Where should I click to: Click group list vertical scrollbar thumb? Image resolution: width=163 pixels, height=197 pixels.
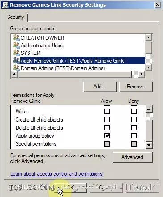(148, 47)
